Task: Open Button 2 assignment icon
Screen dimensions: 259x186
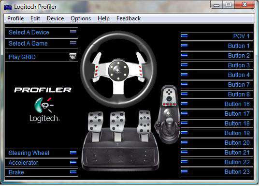Action: 184,55
